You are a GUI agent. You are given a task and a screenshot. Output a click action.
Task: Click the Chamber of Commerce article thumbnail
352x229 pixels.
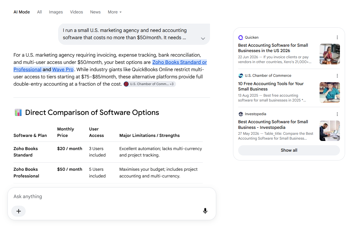pos(330,93)
